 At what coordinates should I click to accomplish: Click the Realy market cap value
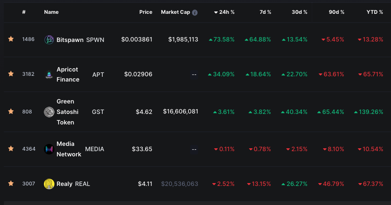click(x=180, y=184)
